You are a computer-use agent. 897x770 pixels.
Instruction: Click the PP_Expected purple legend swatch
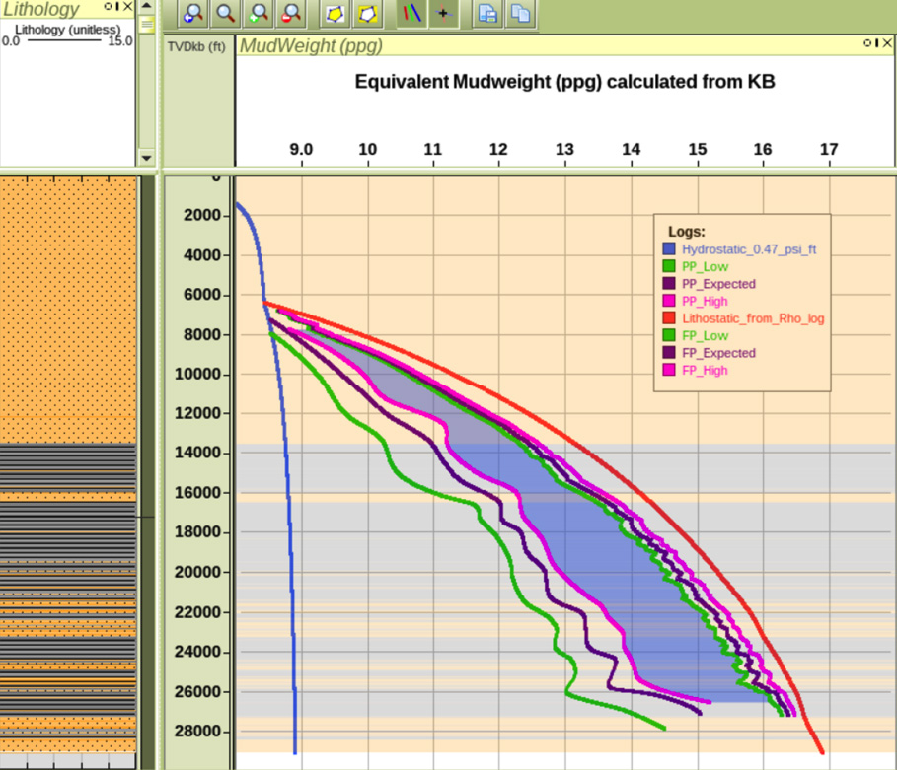[x=669, y=284]
